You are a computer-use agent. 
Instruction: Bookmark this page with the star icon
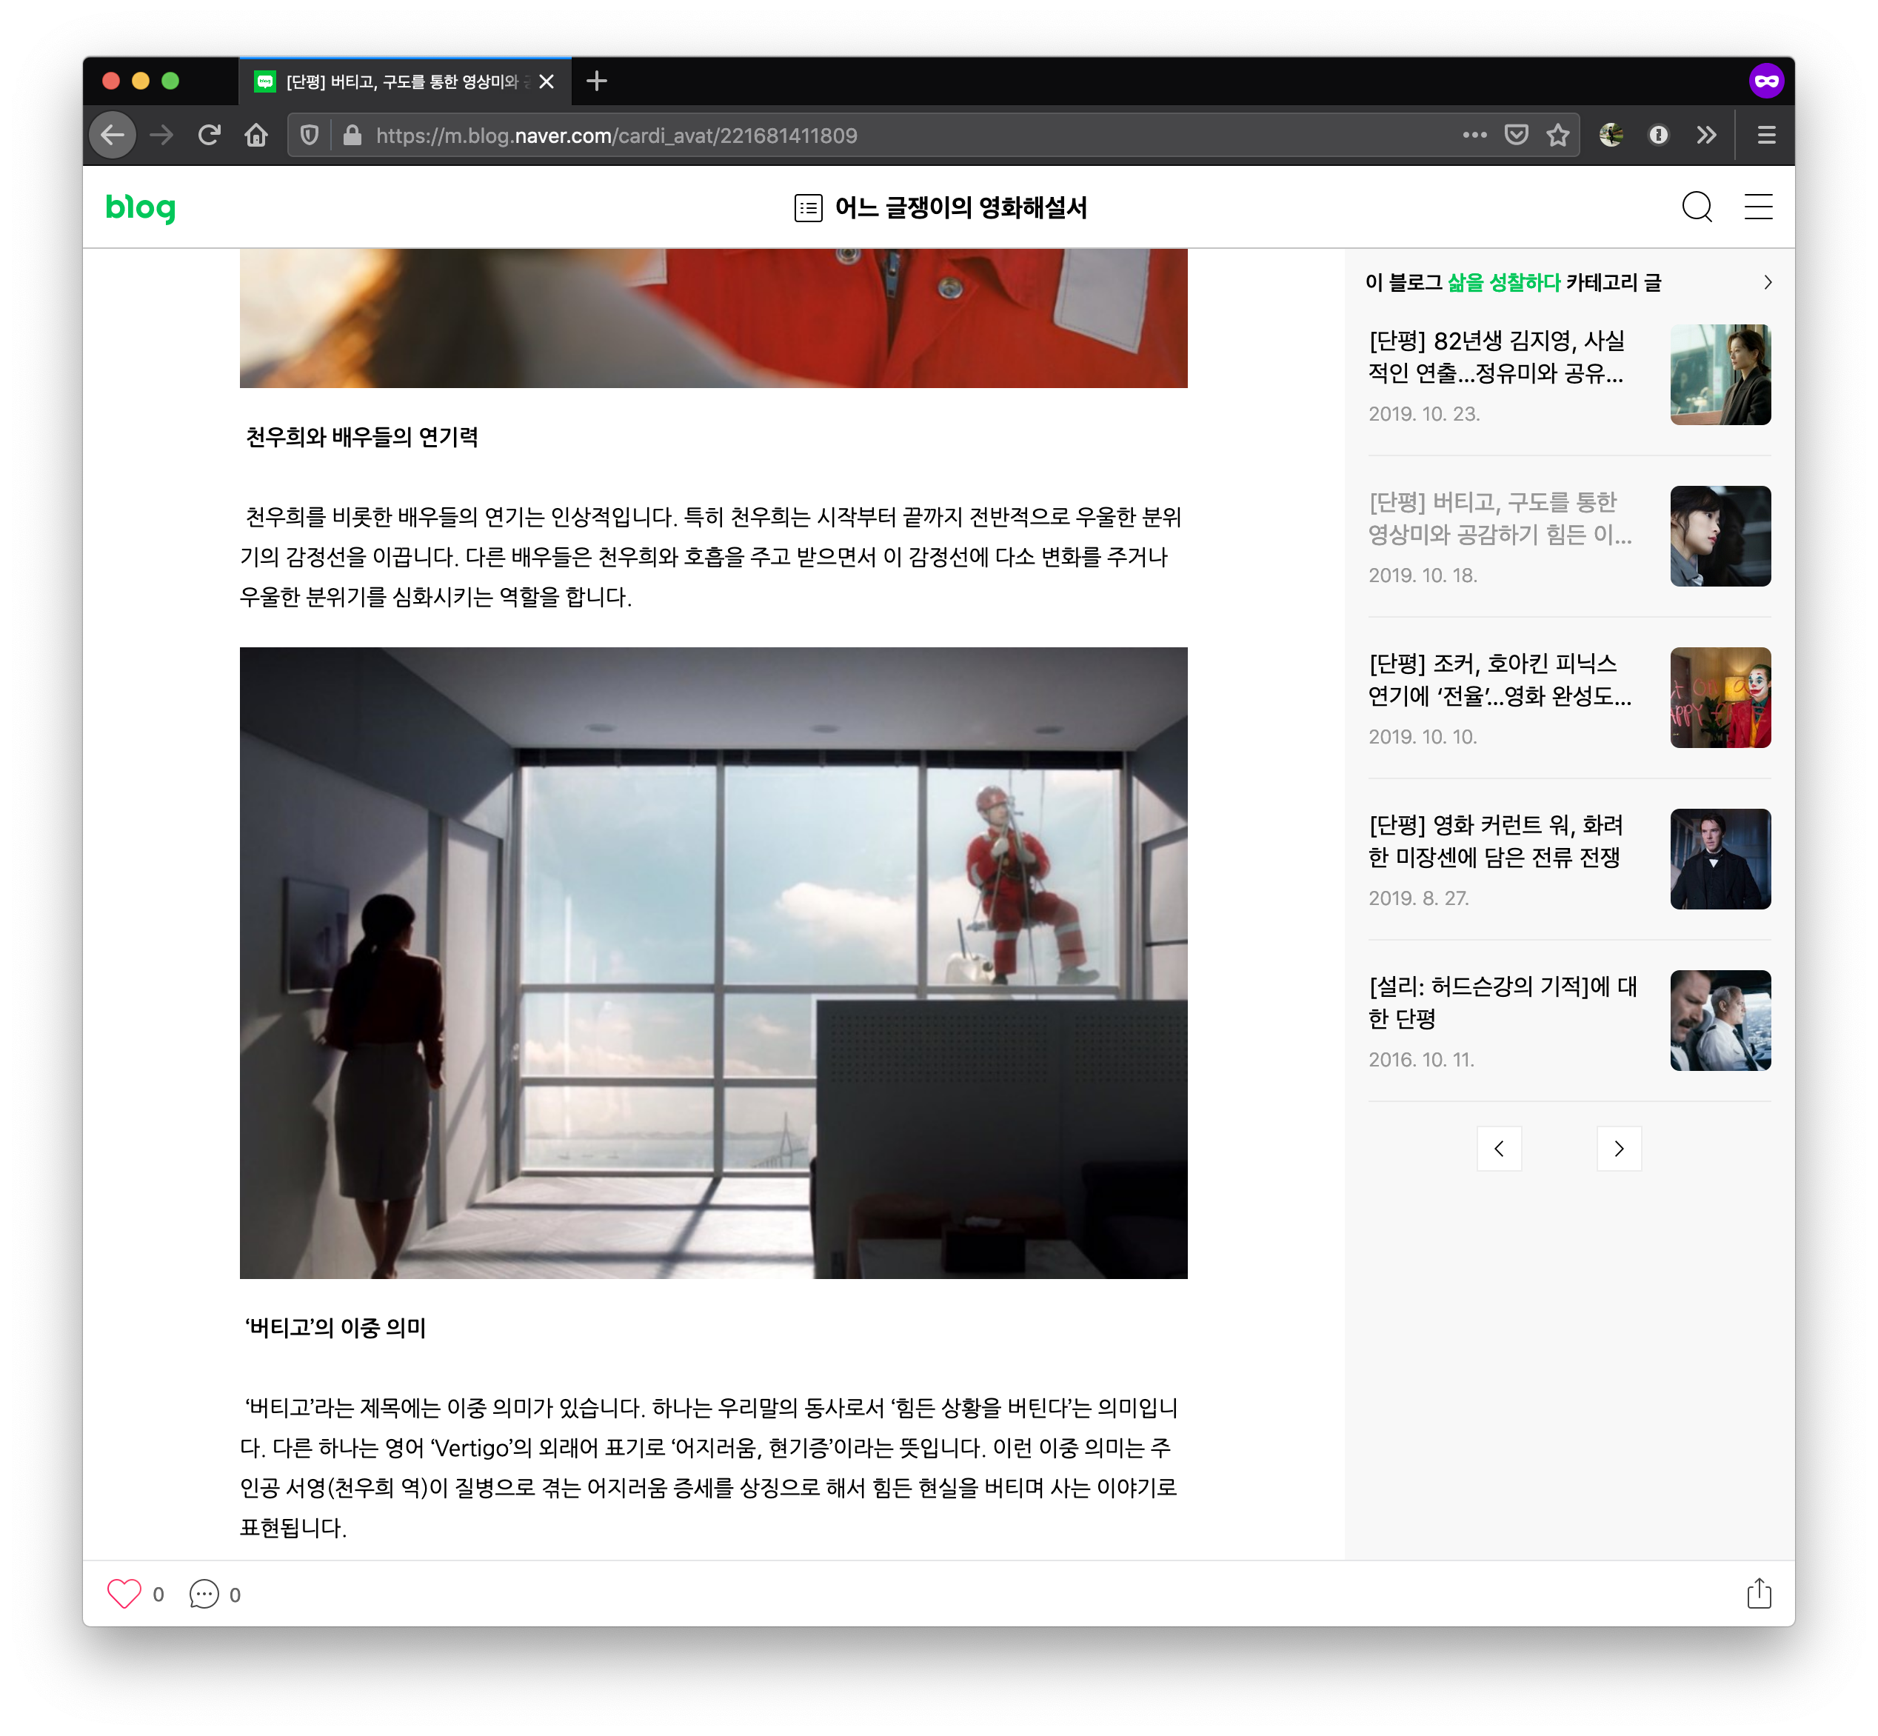[x=1557, y=136]
